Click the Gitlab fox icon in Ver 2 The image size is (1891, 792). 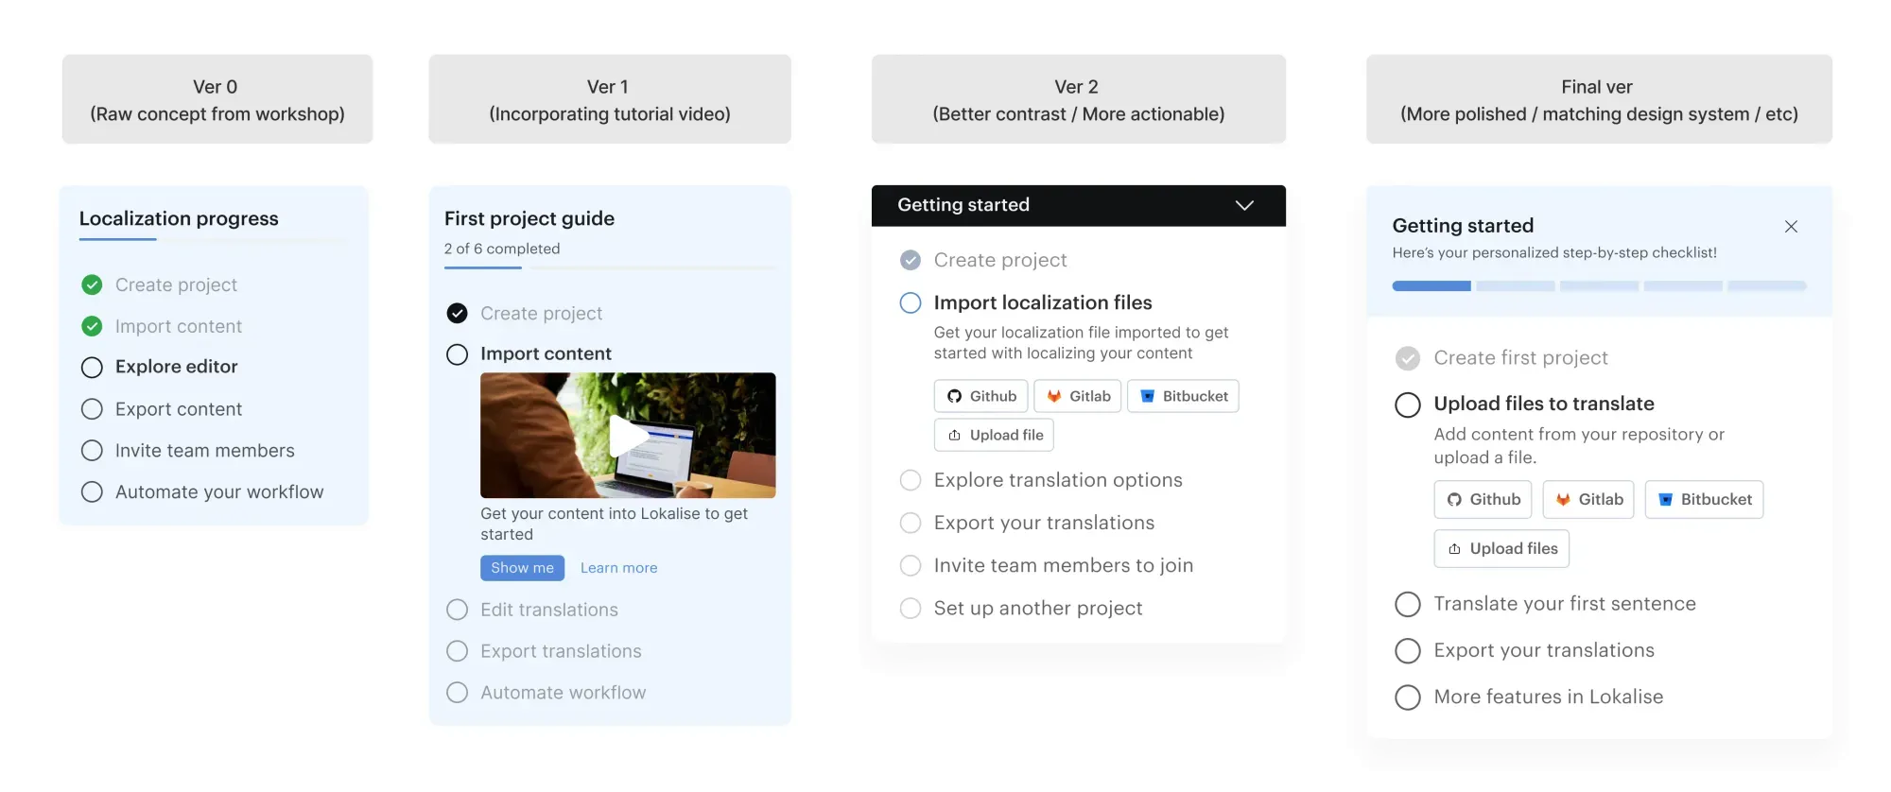[x=1054, y=397]
